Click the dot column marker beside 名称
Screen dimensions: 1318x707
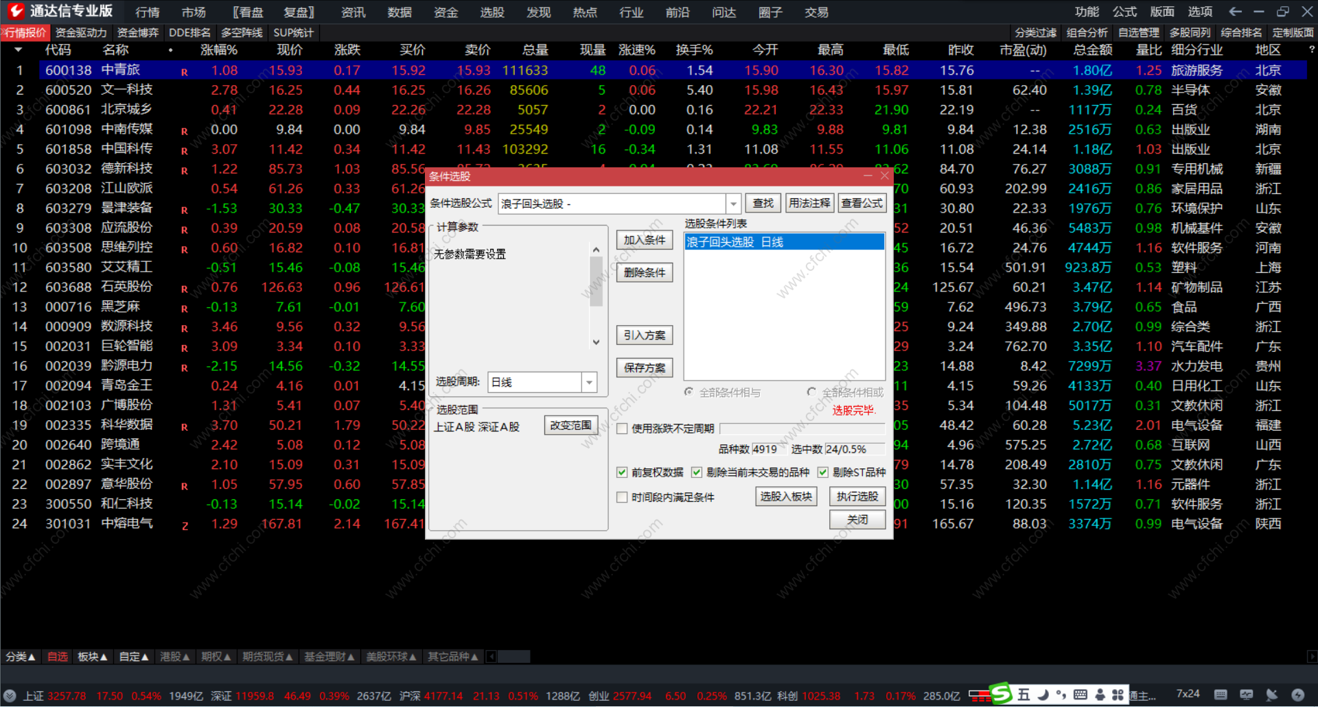(170, 50)
